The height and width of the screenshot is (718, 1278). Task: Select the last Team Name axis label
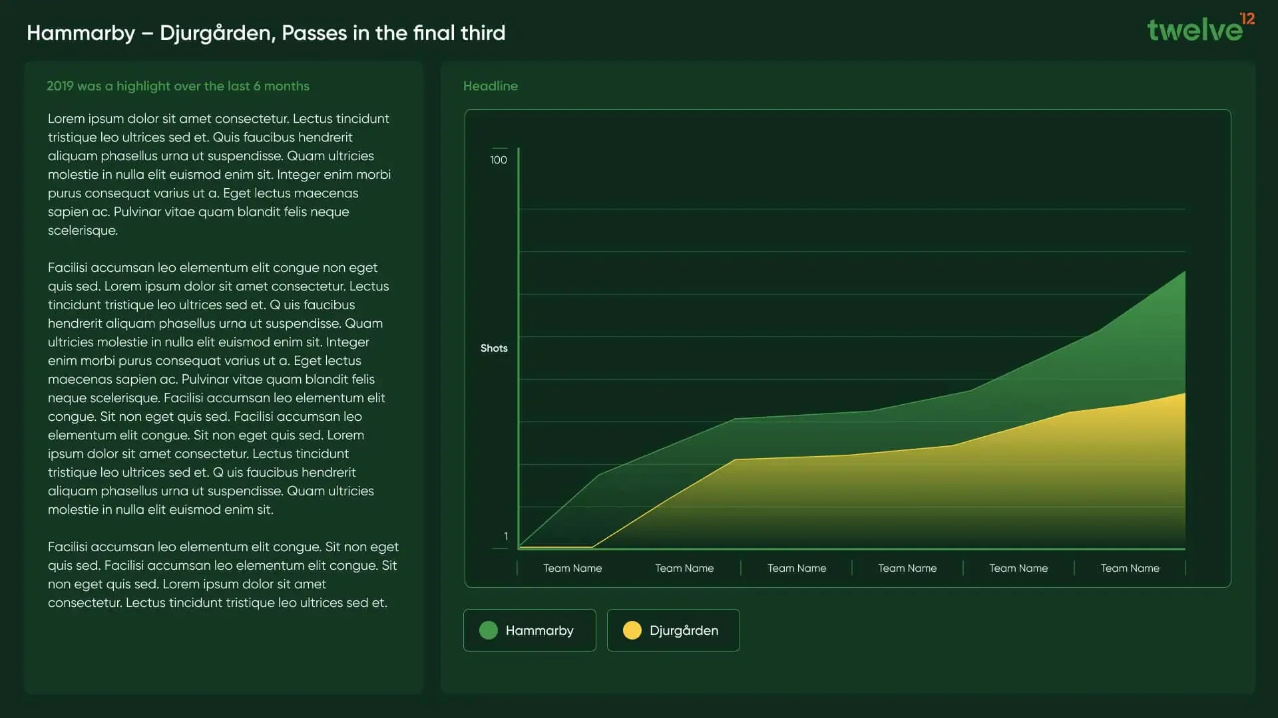(1130, 568)
